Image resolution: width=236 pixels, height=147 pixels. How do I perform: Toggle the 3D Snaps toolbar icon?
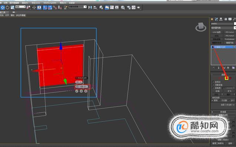(x=45, y=7)
